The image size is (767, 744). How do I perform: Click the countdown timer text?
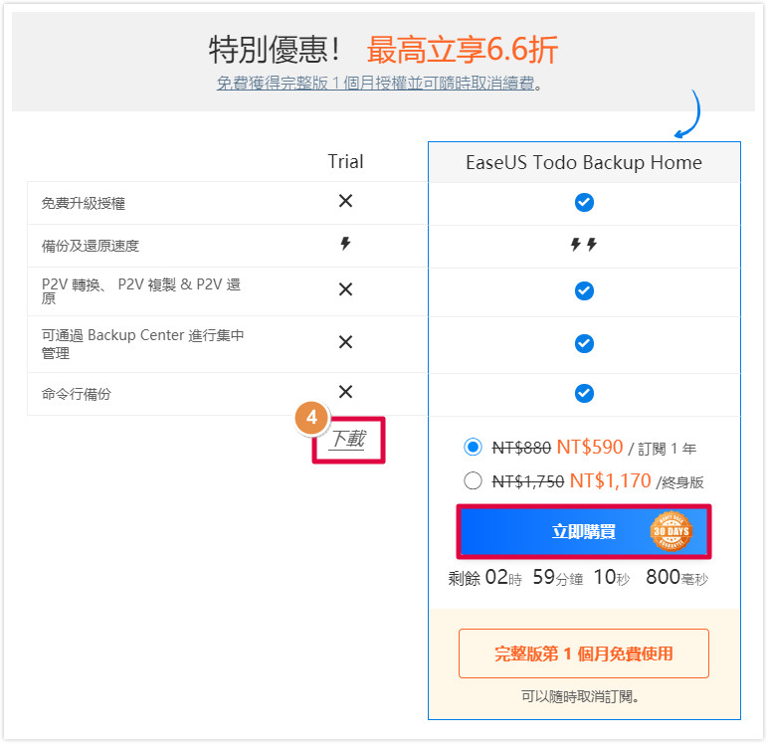coord(578,578)
